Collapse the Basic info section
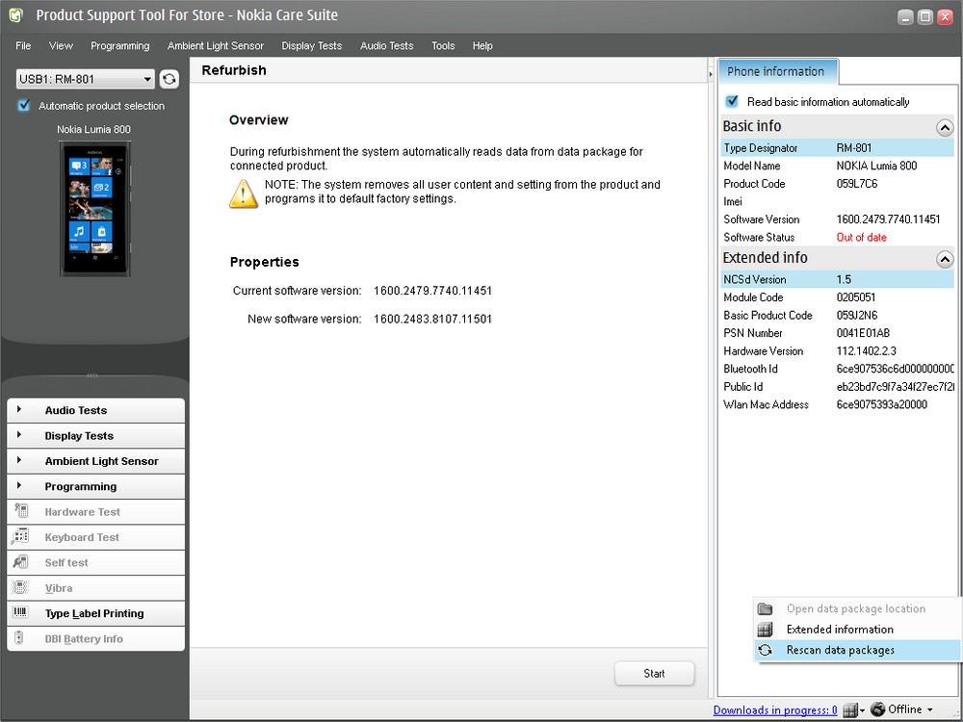This screenshot has height=722, width=963. coord(945,127)
